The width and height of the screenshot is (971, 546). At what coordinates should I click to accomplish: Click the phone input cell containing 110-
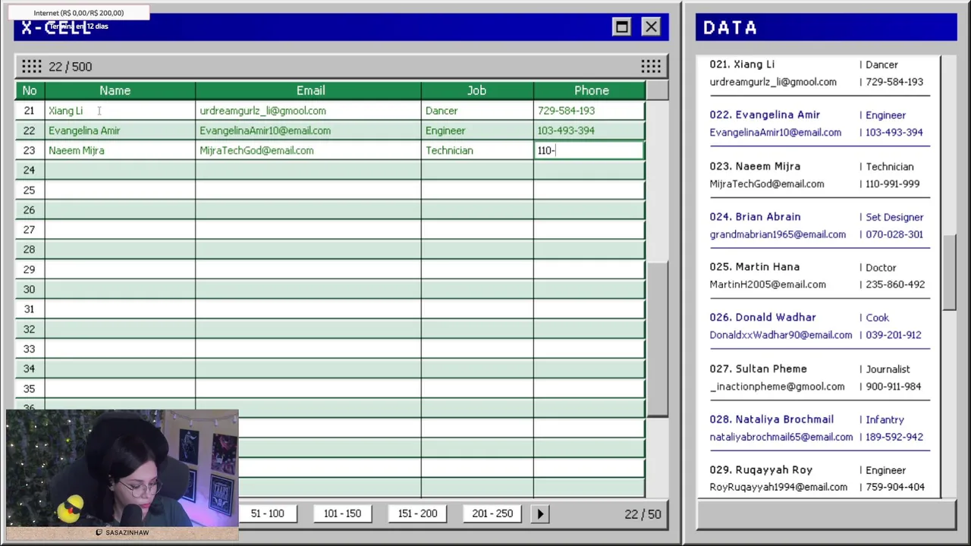(589, 150)
